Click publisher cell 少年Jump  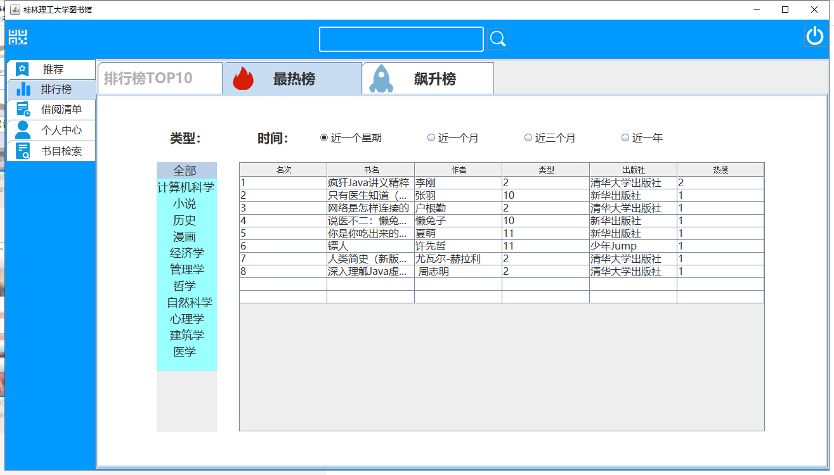[x=634, y=246]
